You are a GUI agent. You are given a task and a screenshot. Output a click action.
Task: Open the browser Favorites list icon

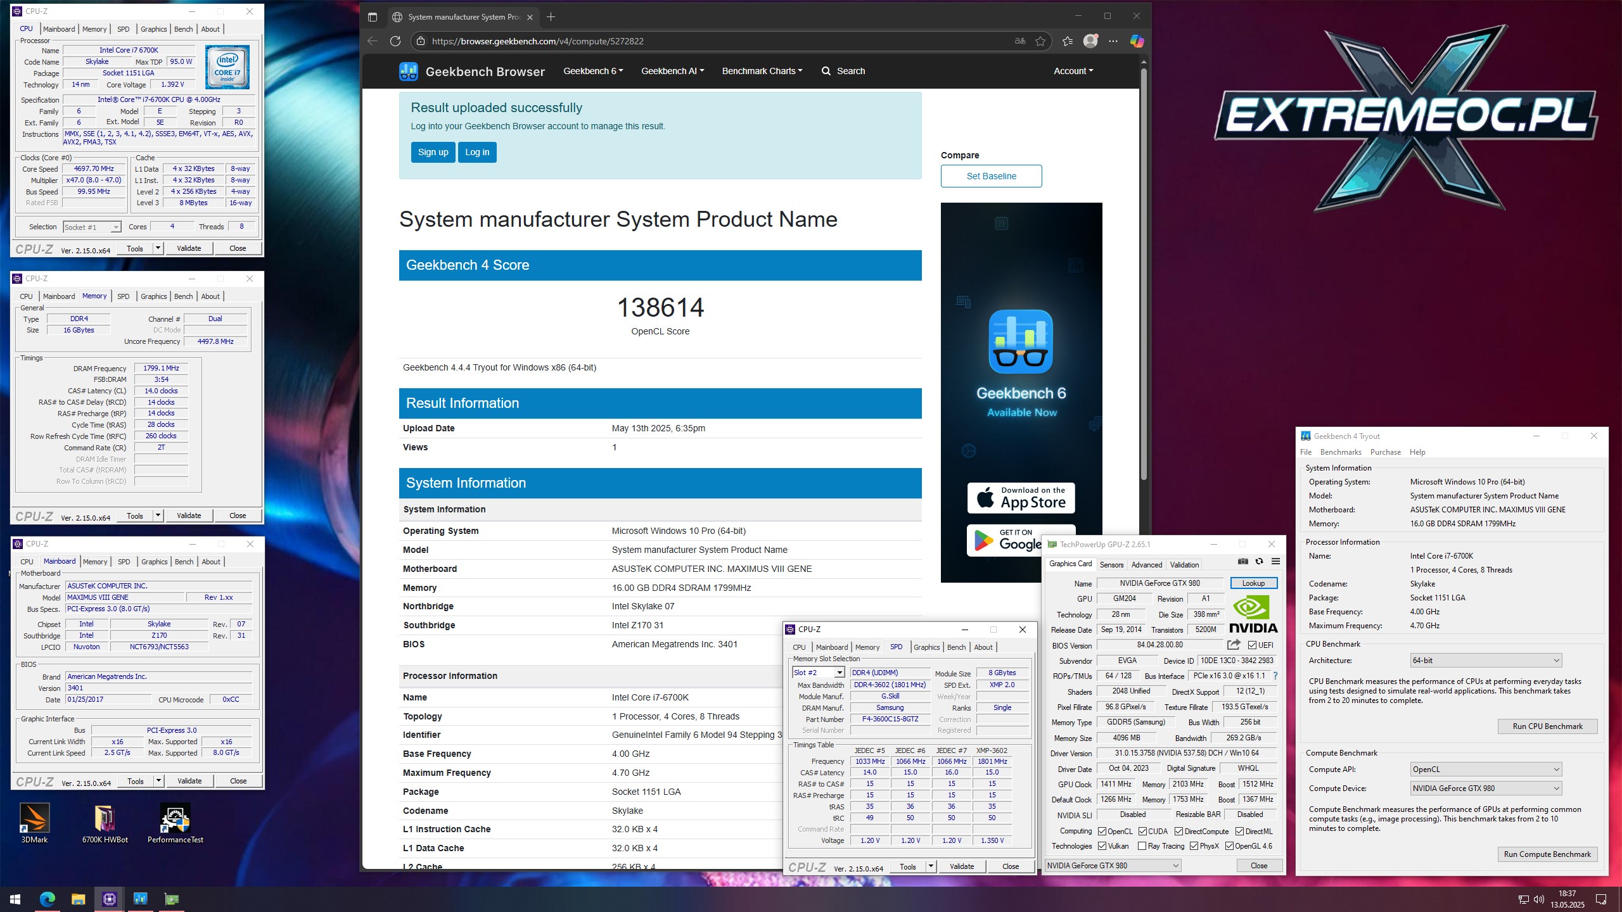(x=1068, y=41)
